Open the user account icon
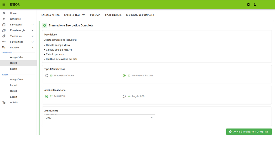The image size is (275, 154). (x=255, y=5)
